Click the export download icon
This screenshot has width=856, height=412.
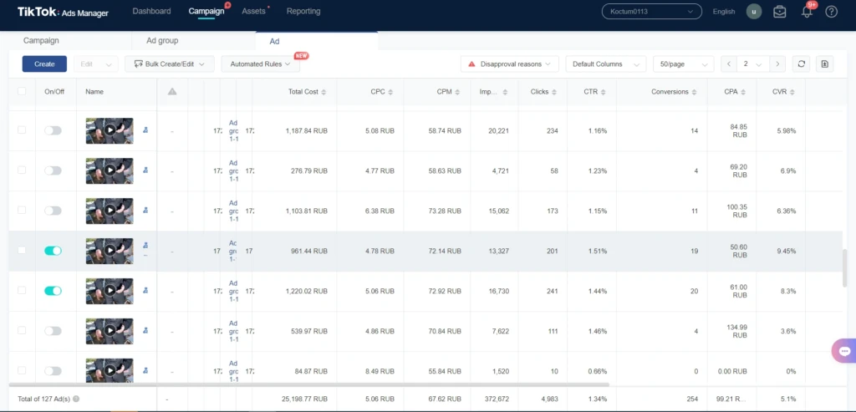(x=825, y=64)
